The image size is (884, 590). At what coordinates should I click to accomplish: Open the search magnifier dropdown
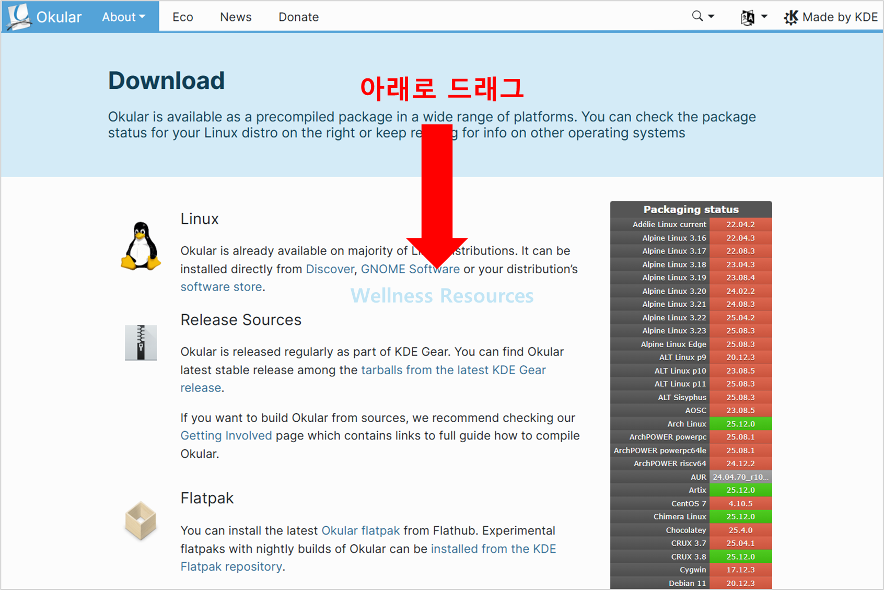[703, 17]
